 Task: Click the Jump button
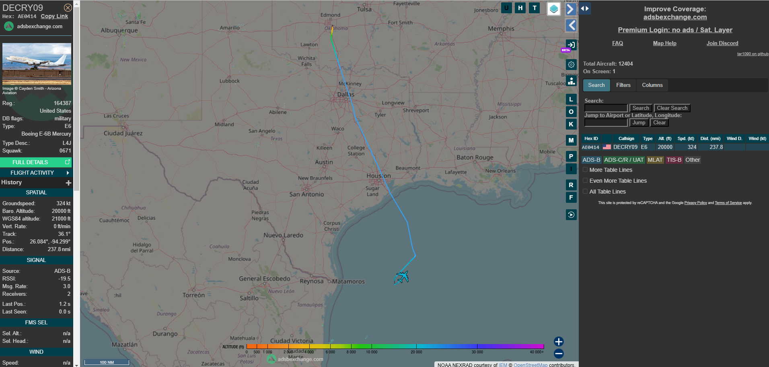[x=639, y=122]
